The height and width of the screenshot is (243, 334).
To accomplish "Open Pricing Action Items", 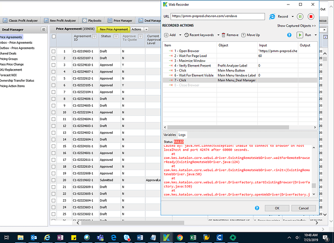I will pyautogui.click(x=12, y=86).
